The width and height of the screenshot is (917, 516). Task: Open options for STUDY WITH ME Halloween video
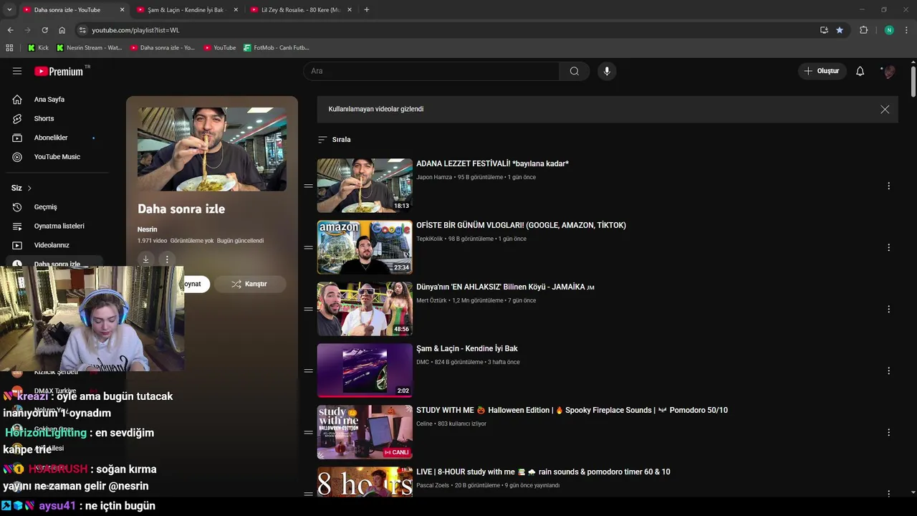pyautogui.click(x=888, y=432)
